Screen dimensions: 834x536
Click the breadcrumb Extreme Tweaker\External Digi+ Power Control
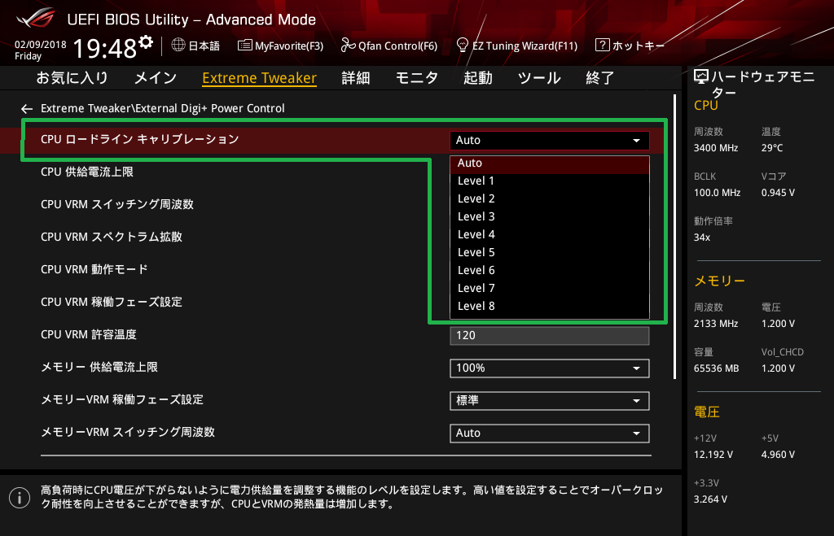pyautogui.click(x=163, y=108)
